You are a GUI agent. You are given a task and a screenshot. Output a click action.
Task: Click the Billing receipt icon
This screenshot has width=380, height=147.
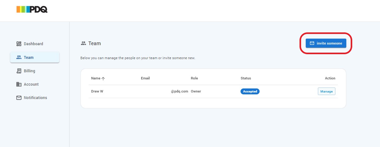19,71
